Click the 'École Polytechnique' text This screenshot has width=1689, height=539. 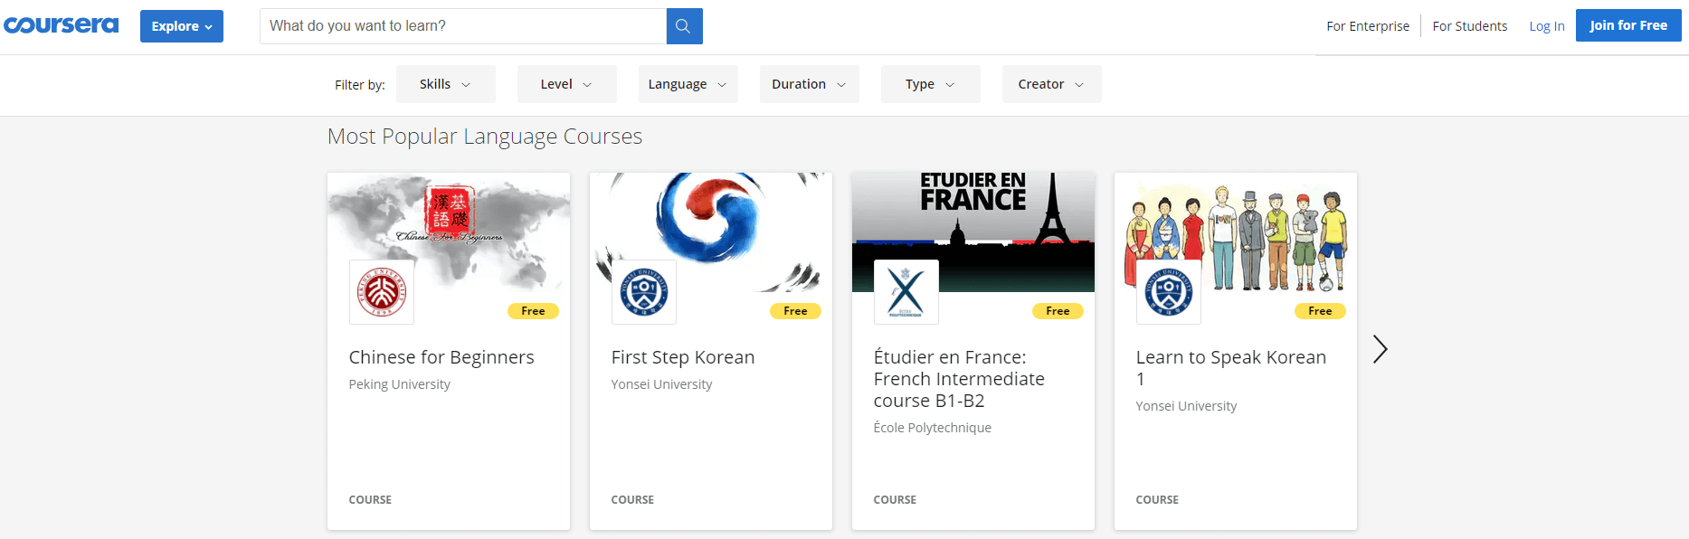point(933,428)
